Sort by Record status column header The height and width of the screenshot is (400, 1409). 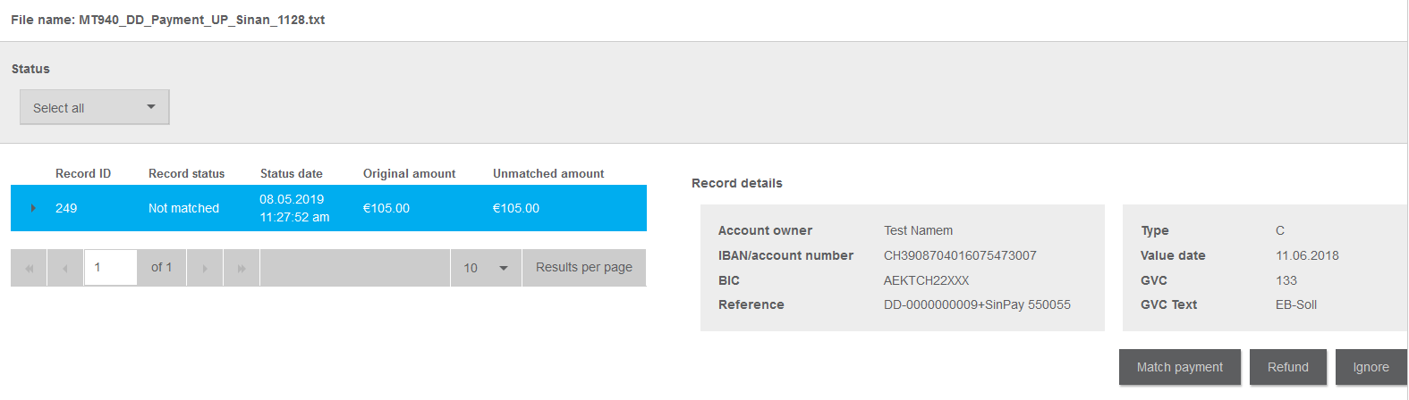pos(186,173)
